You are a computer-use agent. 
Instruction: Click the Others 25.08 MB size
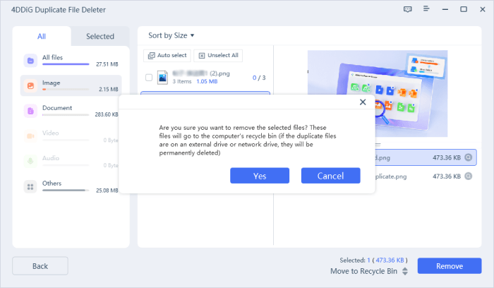tap(107, 191)
